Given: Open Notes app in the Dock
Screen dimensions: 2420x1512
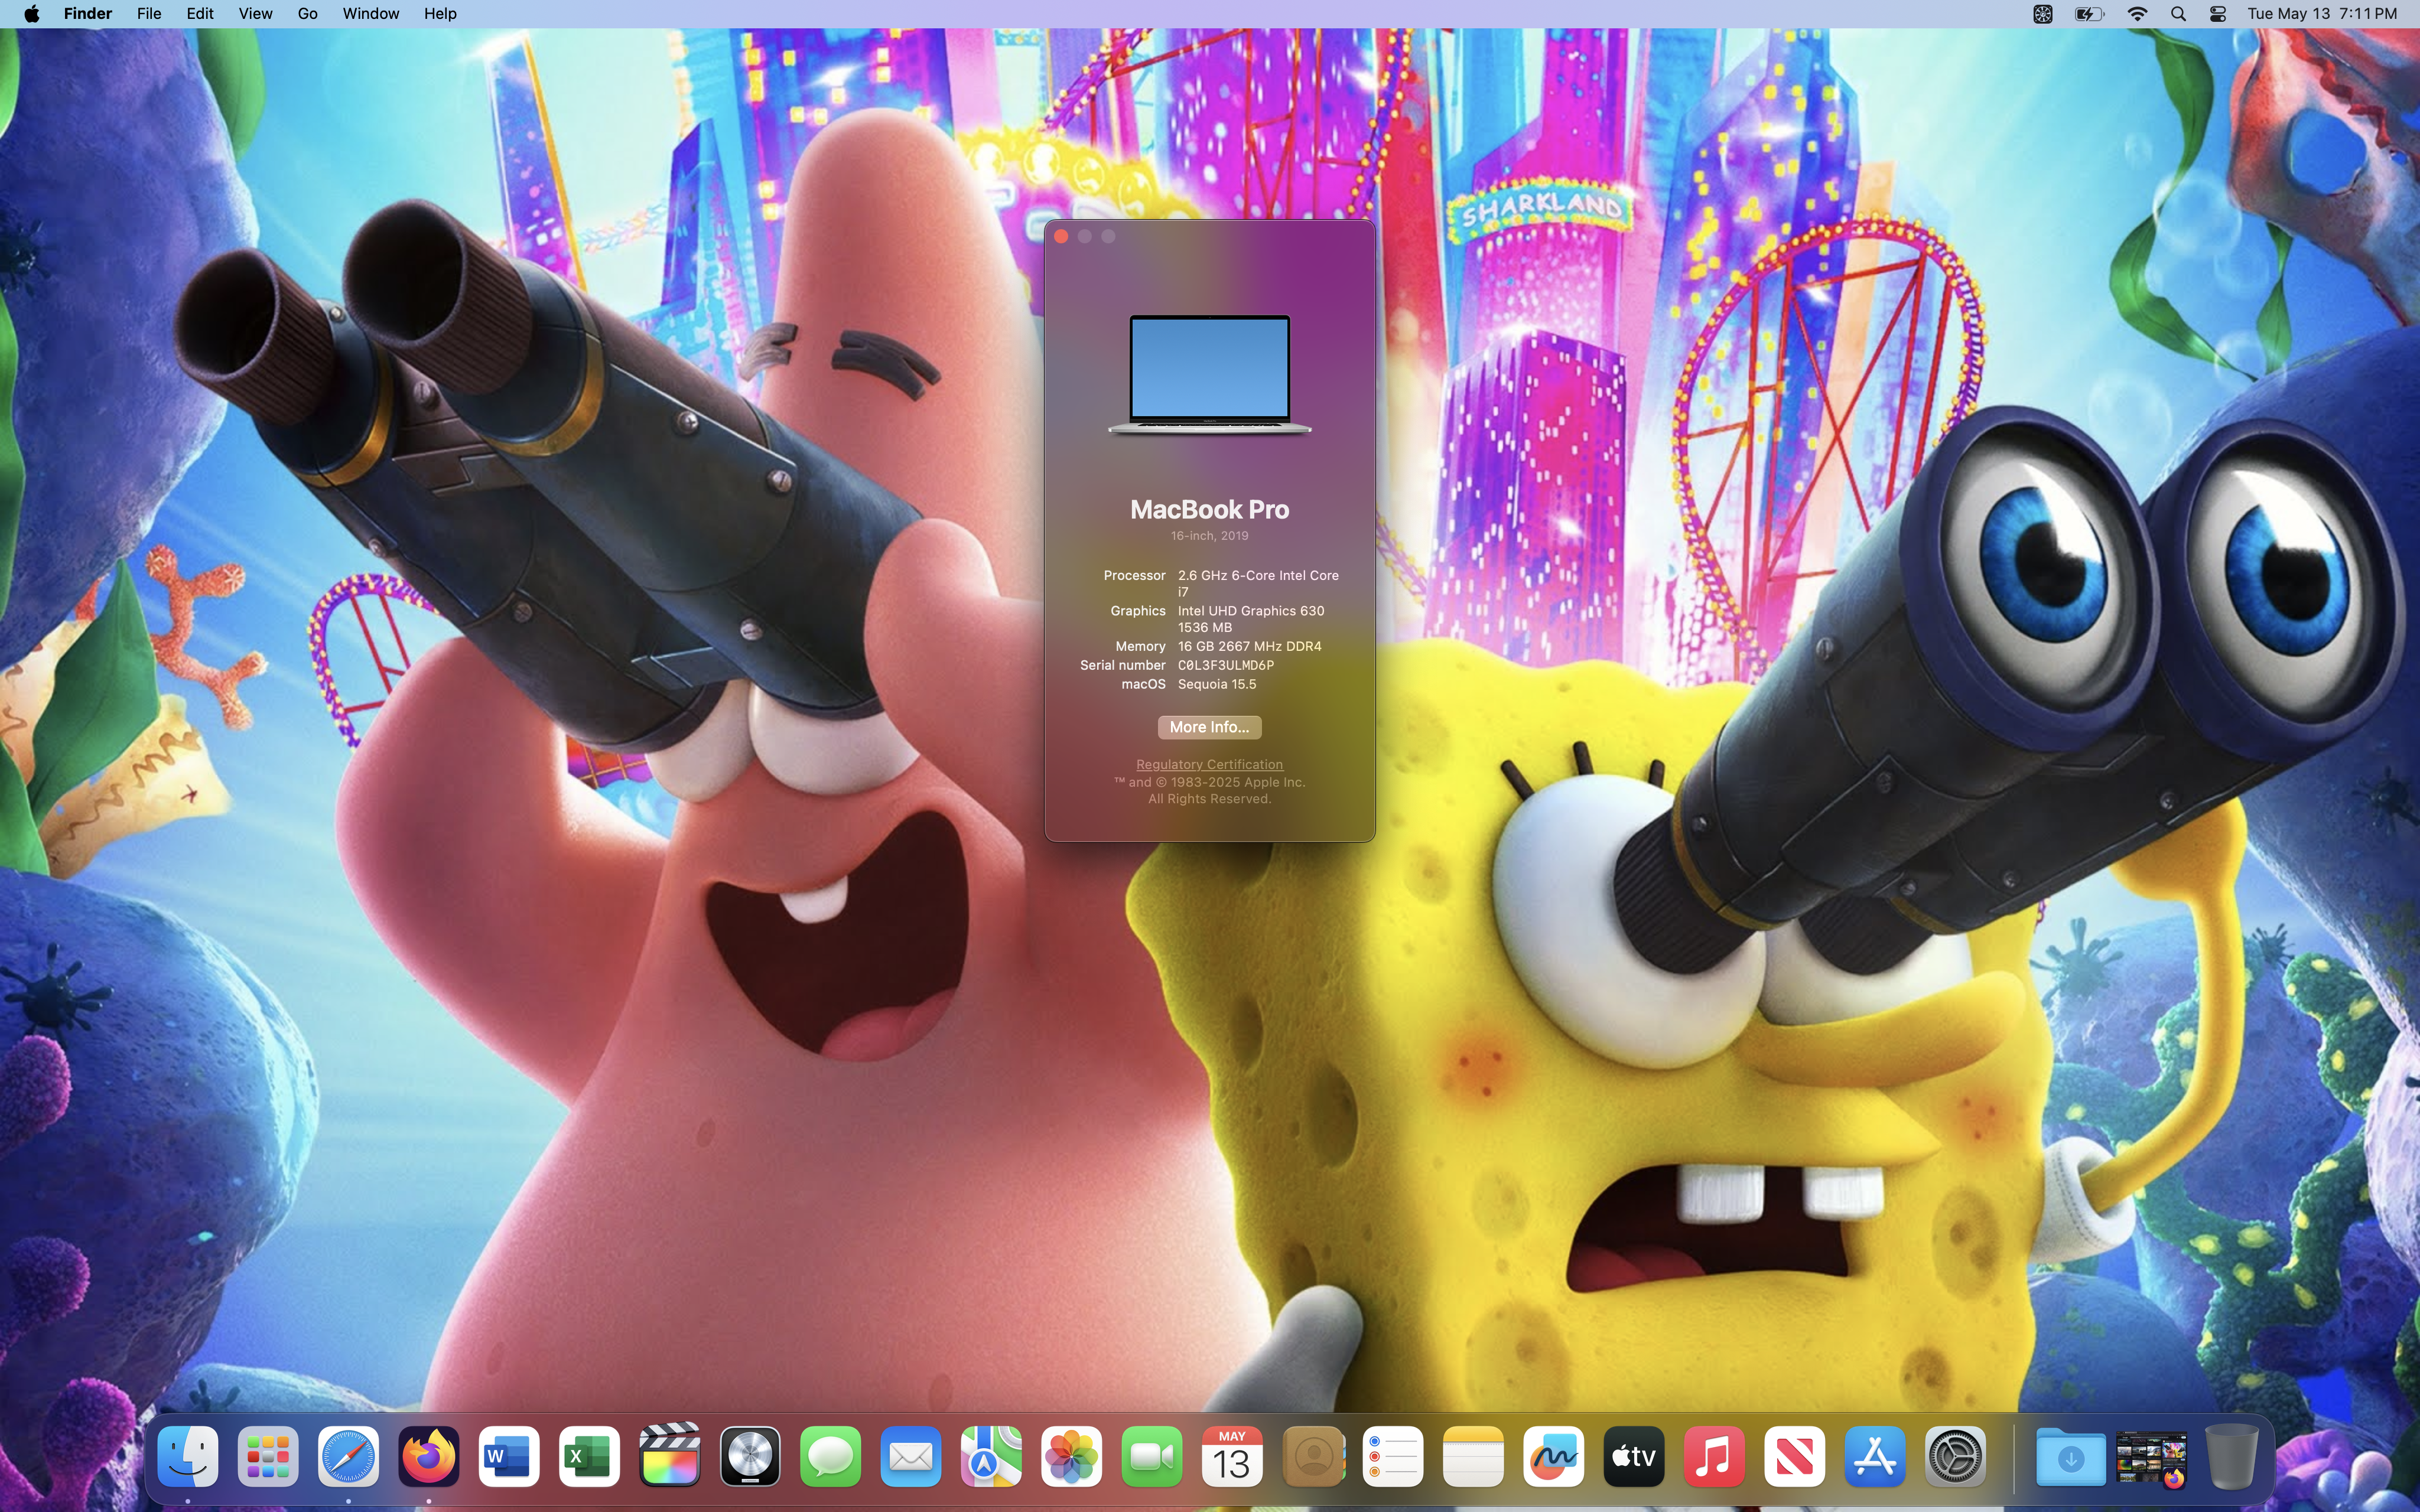Looking at the screenshot, I should coord(1473,1457).
